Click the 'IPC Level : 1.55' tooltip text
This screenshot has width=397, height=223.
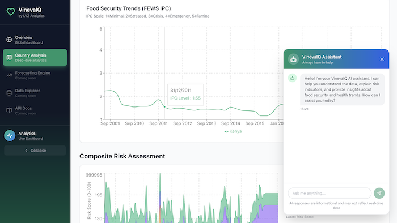tap(185, 98)
